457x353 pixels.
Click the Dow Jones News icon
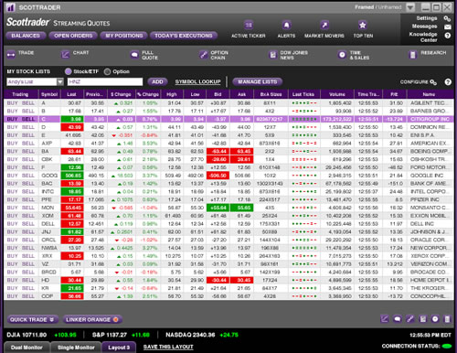[x=272, y=55]
